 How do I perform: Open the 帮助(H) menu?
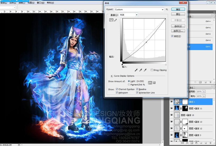tap(50, 3)
